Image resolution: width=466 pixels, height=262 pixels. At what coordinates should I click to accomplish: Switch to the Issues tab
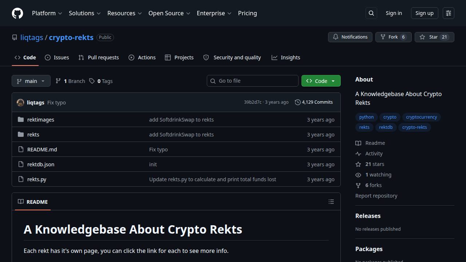[57, 57]
